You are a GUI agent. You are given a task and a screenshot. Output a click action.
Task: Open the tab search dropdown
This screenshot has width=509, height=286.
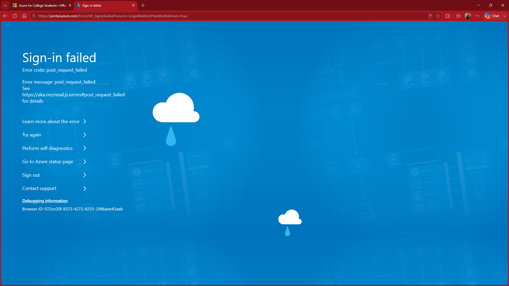point(5,5)
